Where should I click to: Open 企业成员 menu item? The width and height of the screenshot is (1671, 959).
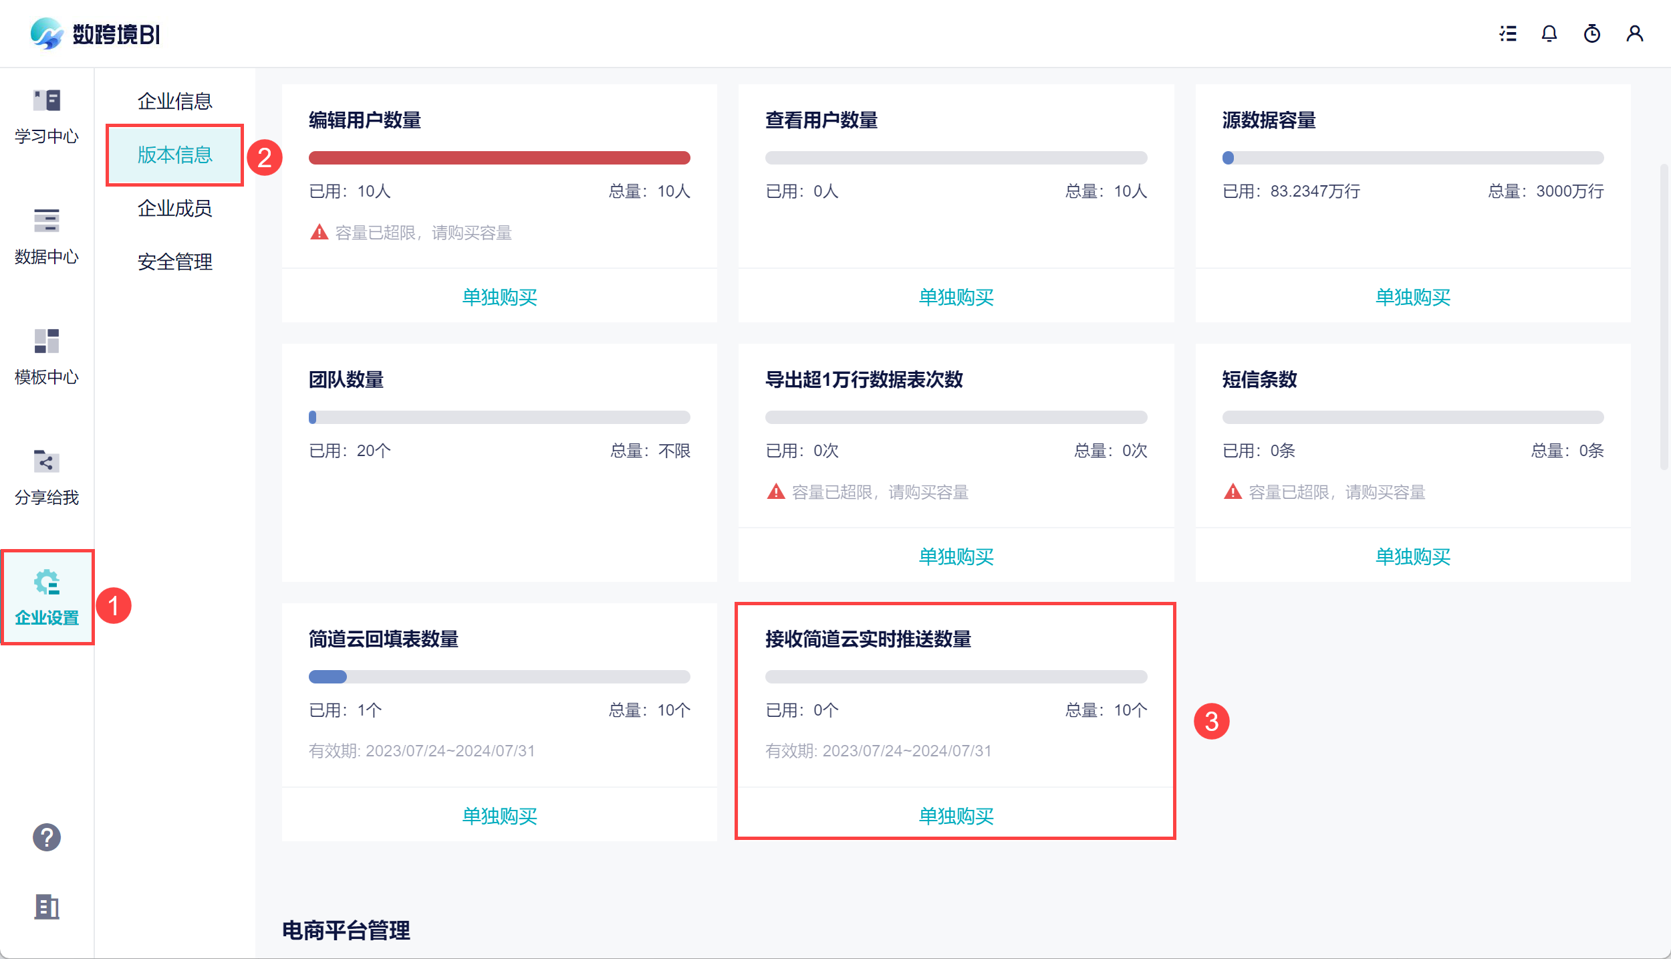tap(174, 208)
